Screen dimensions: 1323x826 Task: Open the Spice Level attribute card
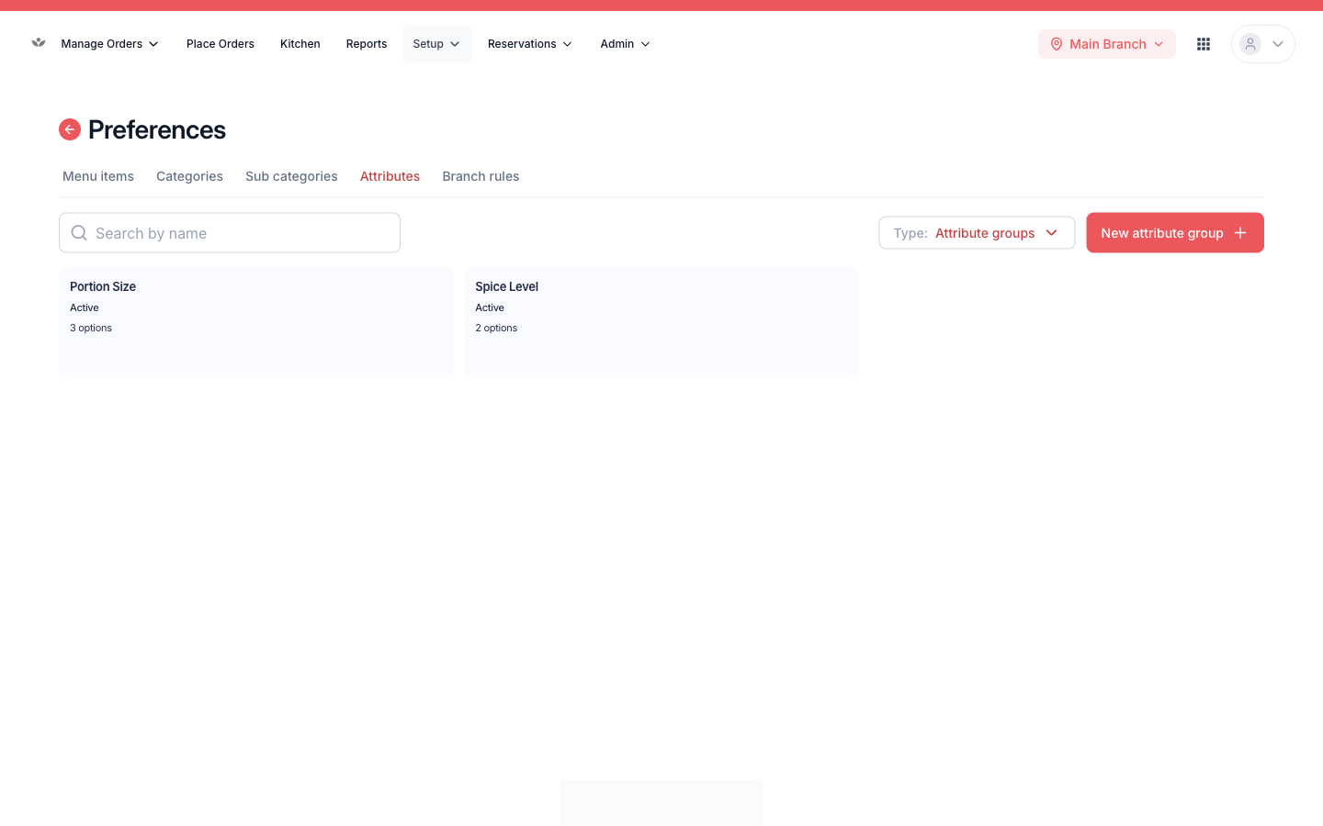coord(661,321)
